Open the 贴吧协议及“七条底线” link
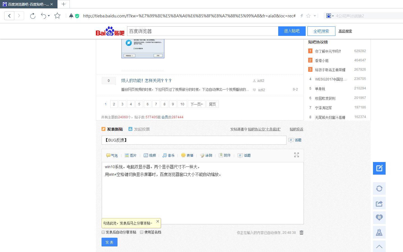Viewport: 403px width, 252px height. pos(264,129)
